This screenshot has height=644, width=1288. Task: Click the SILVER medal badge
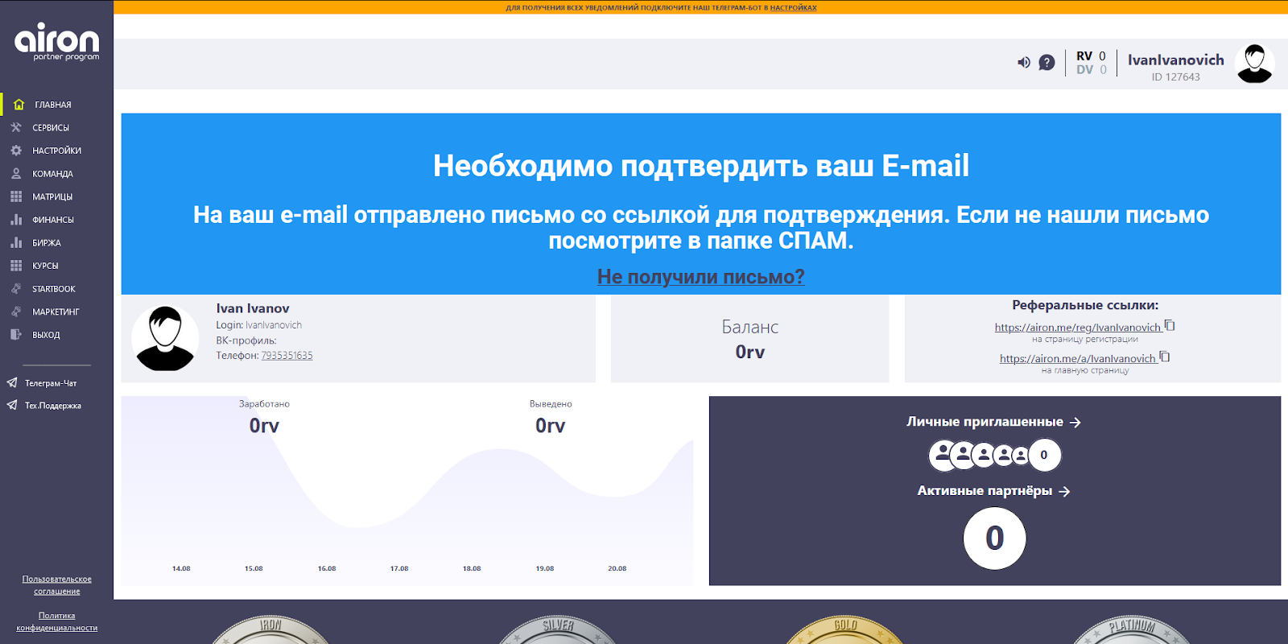pyautogui.click(x=557, y=630)
